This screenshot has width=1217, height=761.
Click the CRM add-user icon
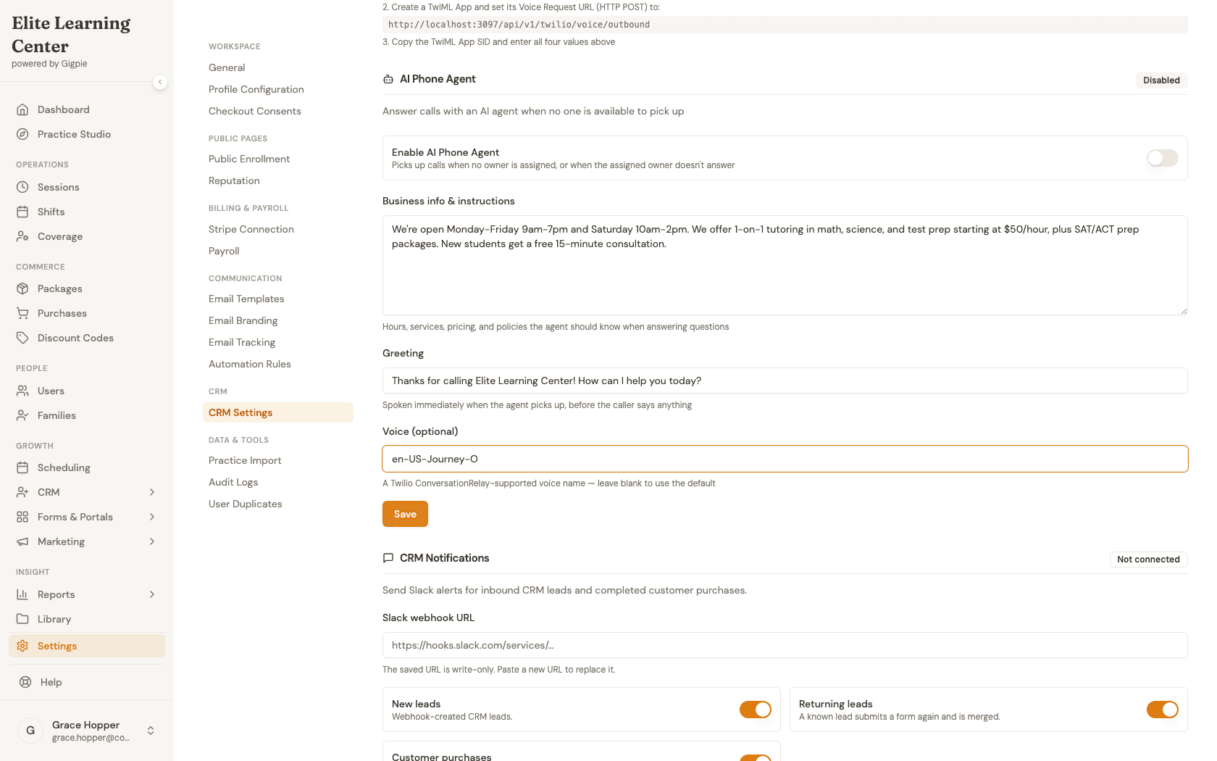coord(22,492)
